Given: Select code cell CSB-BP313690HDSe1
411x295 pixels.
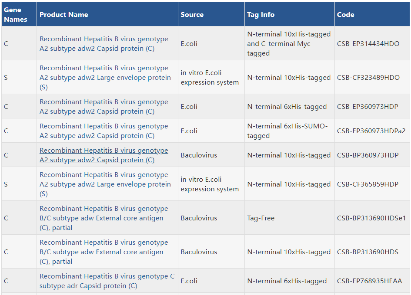Looking at the screenshot, I should click(x=371, y=218).
